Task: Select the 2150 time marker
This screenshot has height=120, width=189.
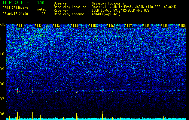Action: pyautogui.click(x=182, y=26)
